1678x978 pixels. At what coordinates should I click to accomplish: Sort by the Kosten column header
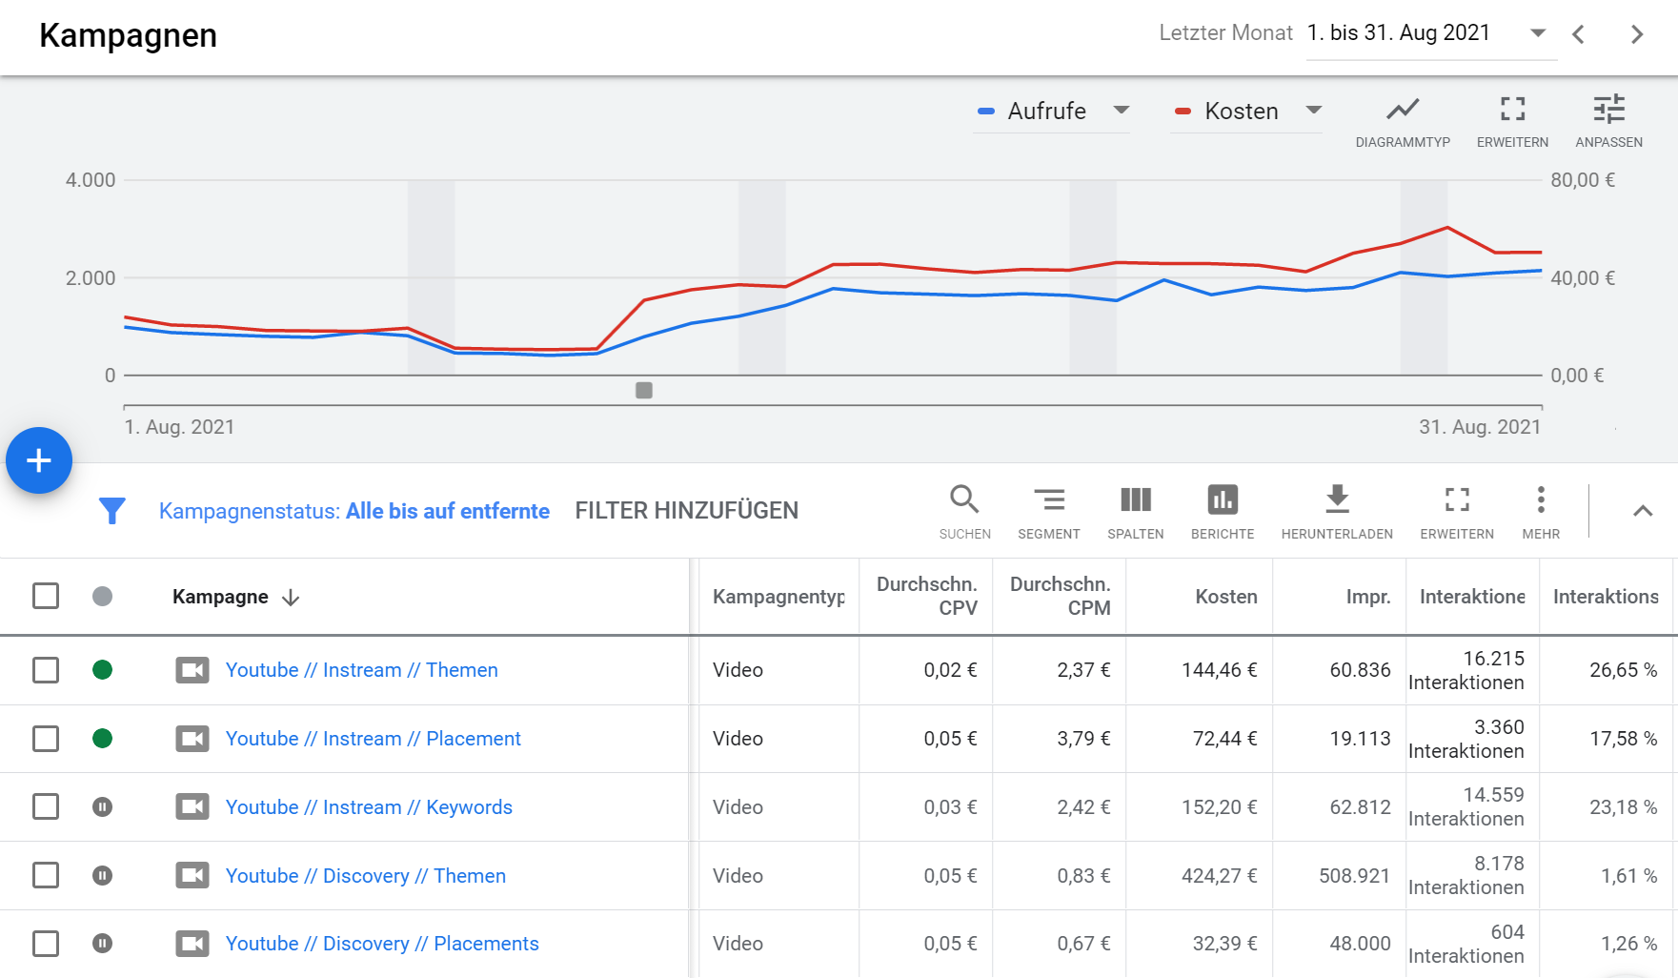(1226, 597)
